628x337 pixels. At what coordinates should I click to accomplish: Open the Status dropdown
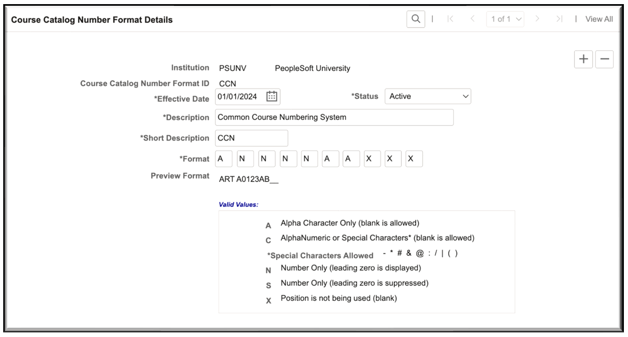point(466,96)
